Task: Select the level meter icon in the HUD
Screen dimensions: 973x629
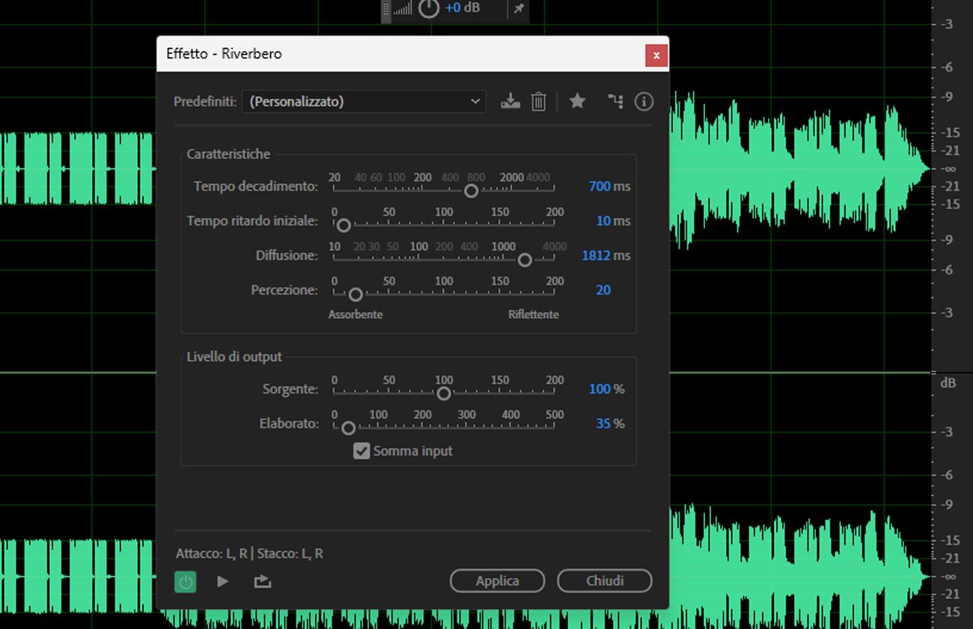Action: (x=404, y=10)
